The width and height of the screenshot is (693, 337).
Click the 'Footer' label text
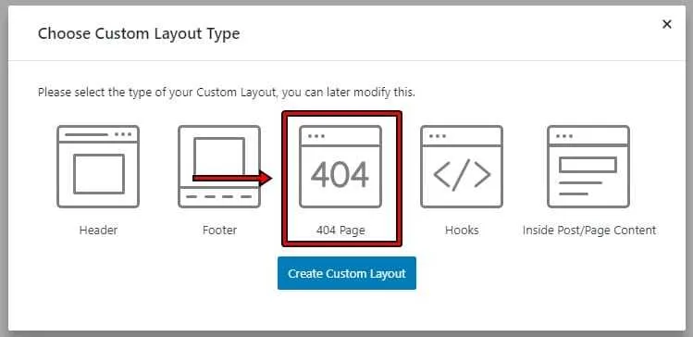click(x=219, y=231)
